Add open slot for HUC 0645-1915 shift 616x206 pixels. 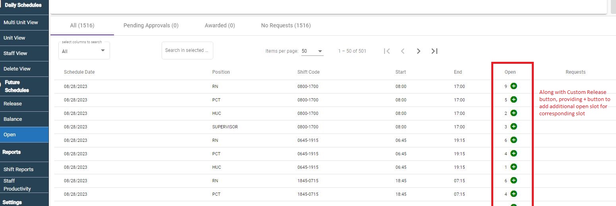(514, 167)
